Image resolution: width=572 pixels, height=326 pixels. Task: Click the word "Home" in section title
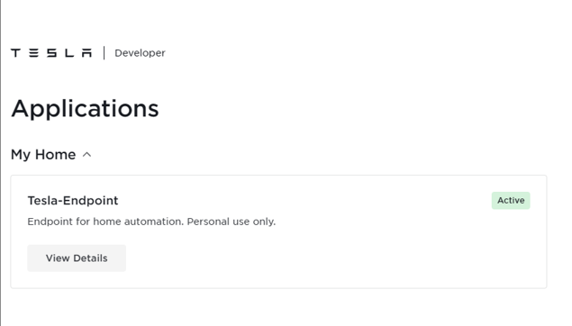click(x=56, y=155)
